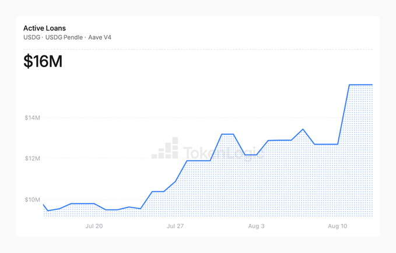Click the USDG label in subtitle
396x253 pixels.
coord(32,37)
